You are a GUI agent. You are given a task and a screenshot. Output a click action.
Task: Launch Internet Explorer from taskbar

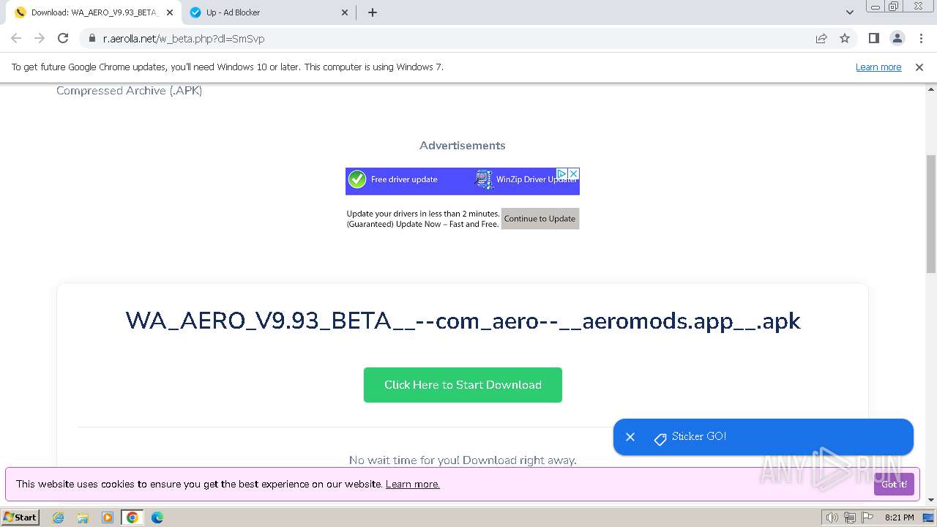59,517
